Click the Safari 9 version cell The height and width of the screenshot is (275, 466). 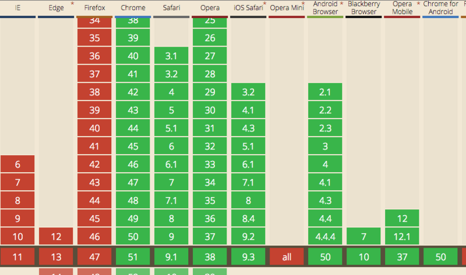(171, 237)
